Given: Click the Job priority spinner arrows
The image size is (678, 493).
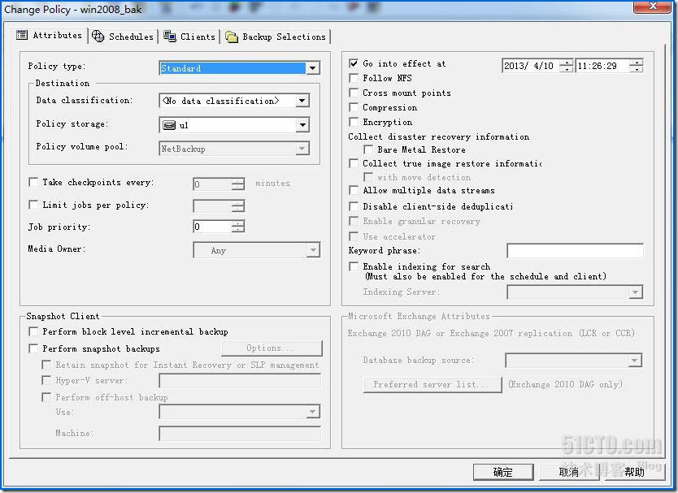Looking at the screenshot, I should point(238,227).
